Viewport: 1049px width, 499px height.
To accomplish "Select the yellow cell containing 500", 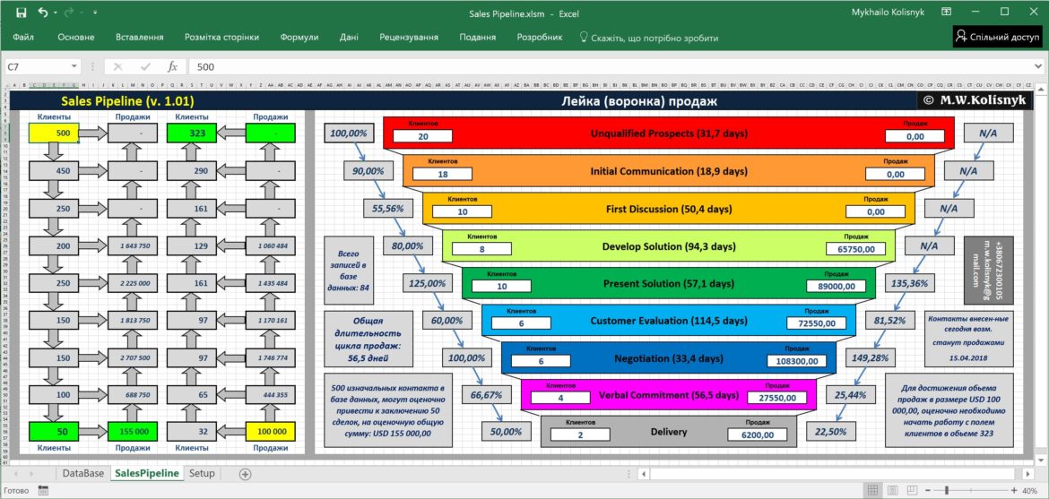I will tap(54, 133).
